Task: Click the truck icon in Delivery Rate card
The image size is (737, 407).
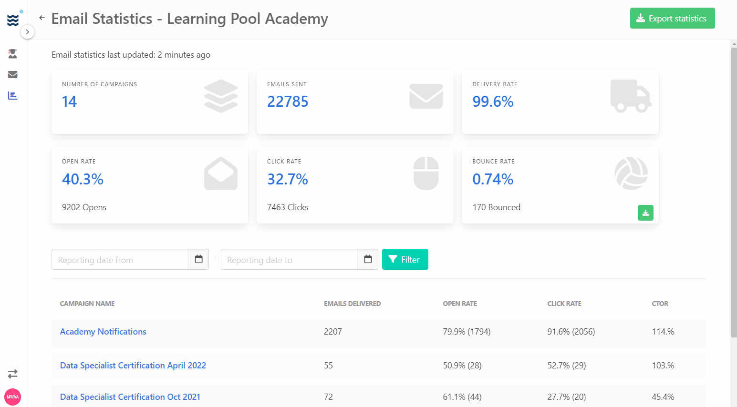Action: point(631,96)
